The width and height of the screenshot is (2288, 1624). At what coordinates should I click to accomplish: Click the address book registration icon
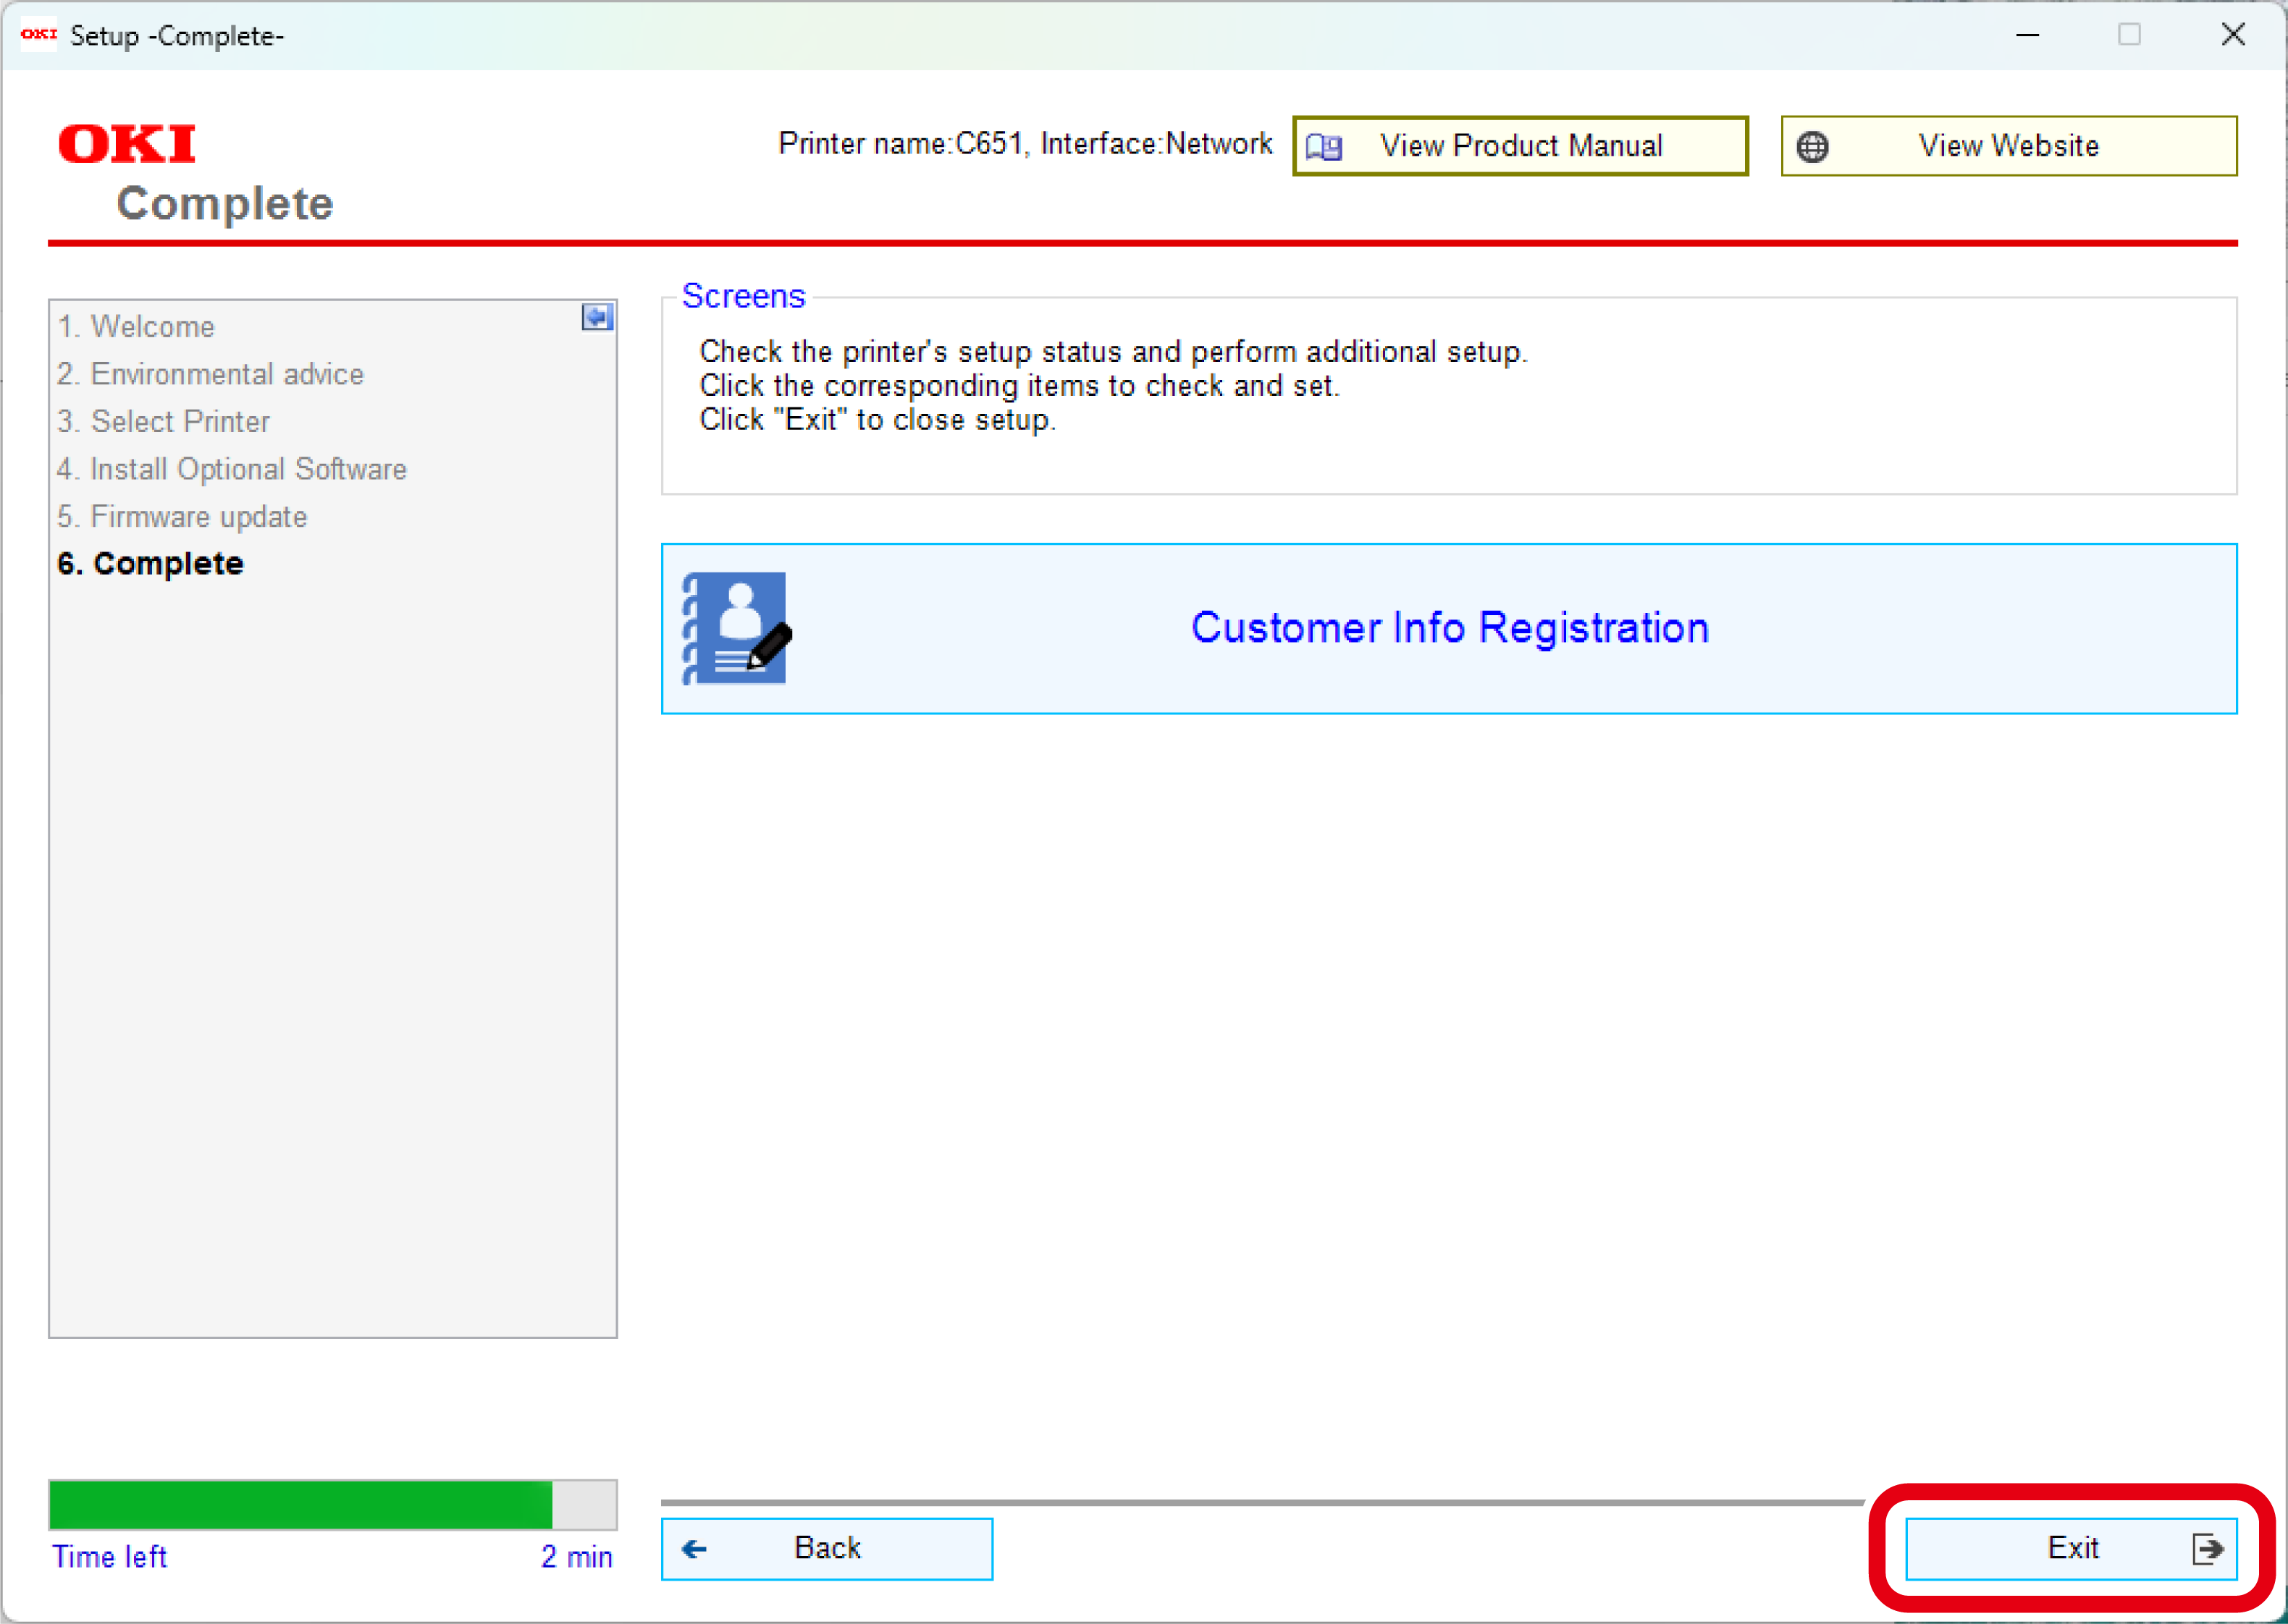tap(737, 628)
